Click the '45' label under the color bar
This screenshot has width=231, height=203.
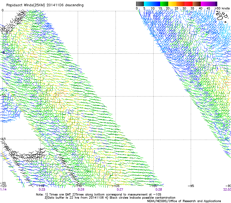tap(208, 8)
